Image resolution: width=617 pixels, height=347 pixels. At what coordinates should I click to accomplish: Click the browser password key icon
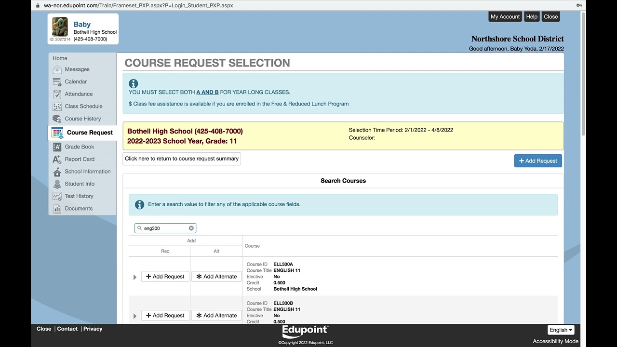point(579,5)
